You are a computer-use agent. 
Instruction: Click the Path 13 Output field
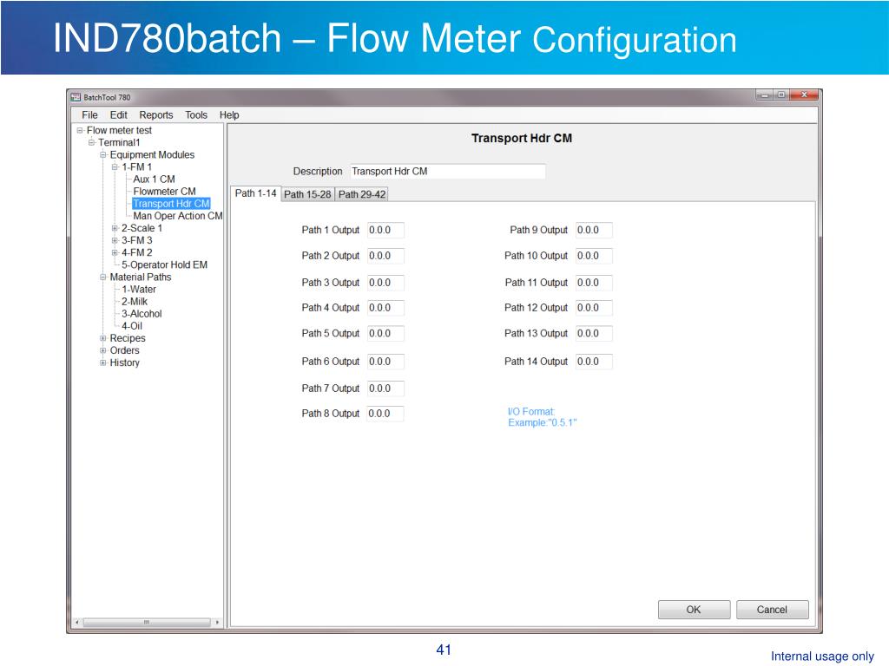point(594,334)
